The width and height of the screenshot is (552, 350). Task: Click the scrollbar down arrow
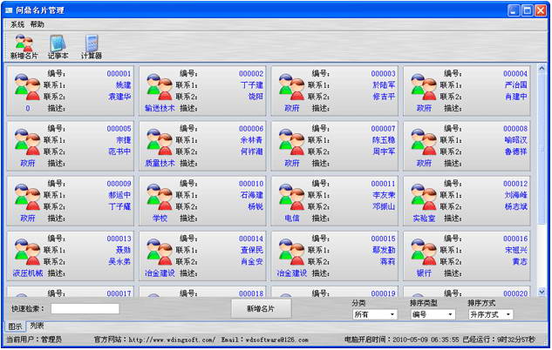(542, 292)
